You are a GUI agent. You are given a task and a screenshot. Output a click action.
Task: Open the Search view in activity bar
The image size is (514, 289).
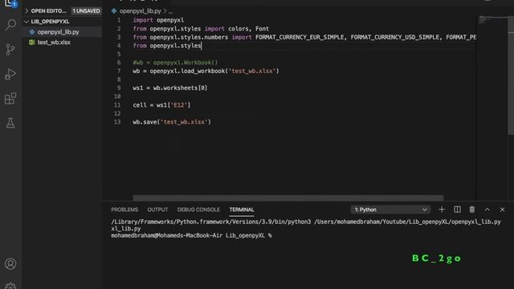10,25
